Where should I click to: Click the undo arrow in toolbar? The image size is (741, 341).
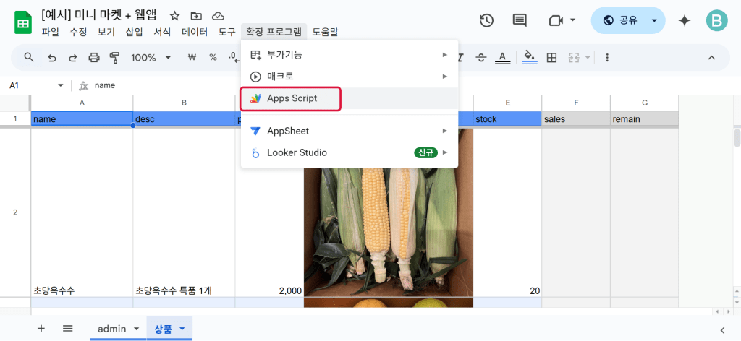[x=52, y=58]
